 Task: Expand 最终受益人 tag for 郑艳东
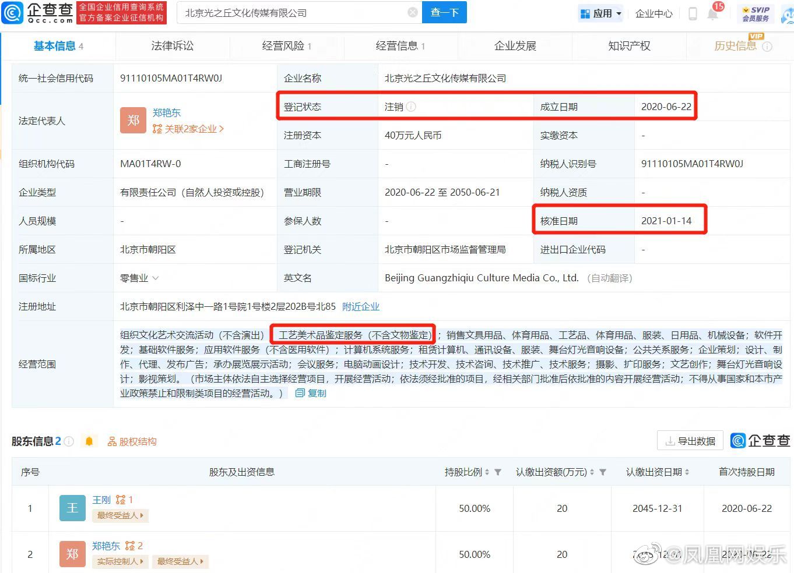[181, 561]
